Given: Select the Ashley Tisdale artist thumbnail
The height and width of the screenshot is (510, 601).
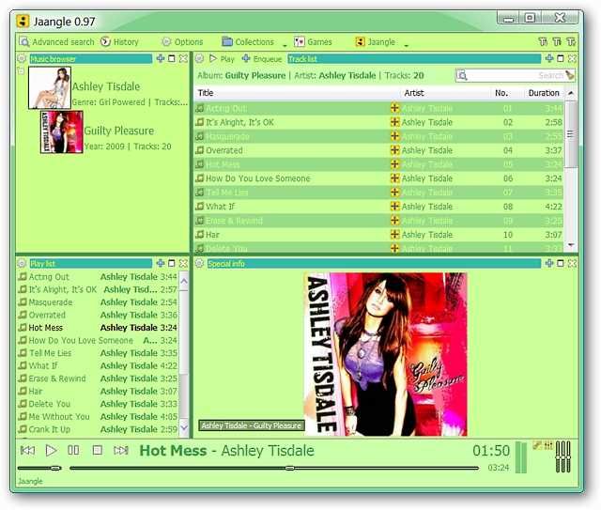Looking at the screenshot, I should tap(50, 87).
